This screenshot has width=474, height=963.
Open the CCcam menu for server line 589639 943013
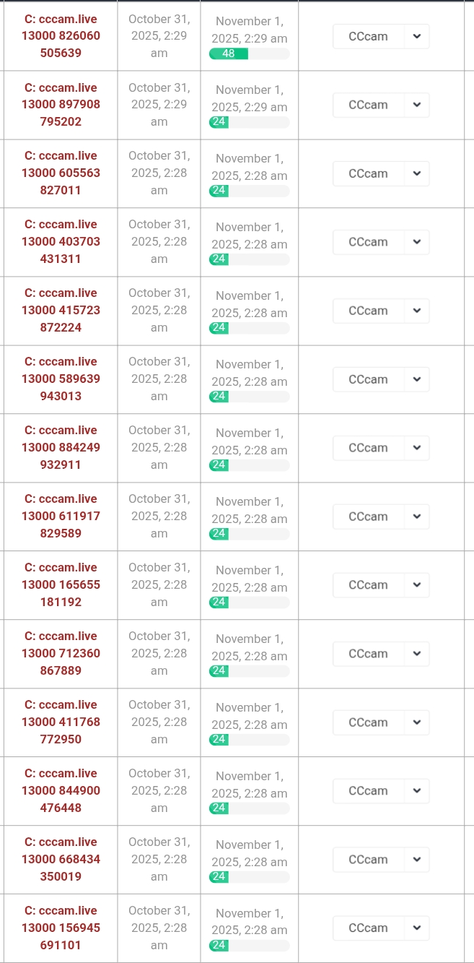380,379
